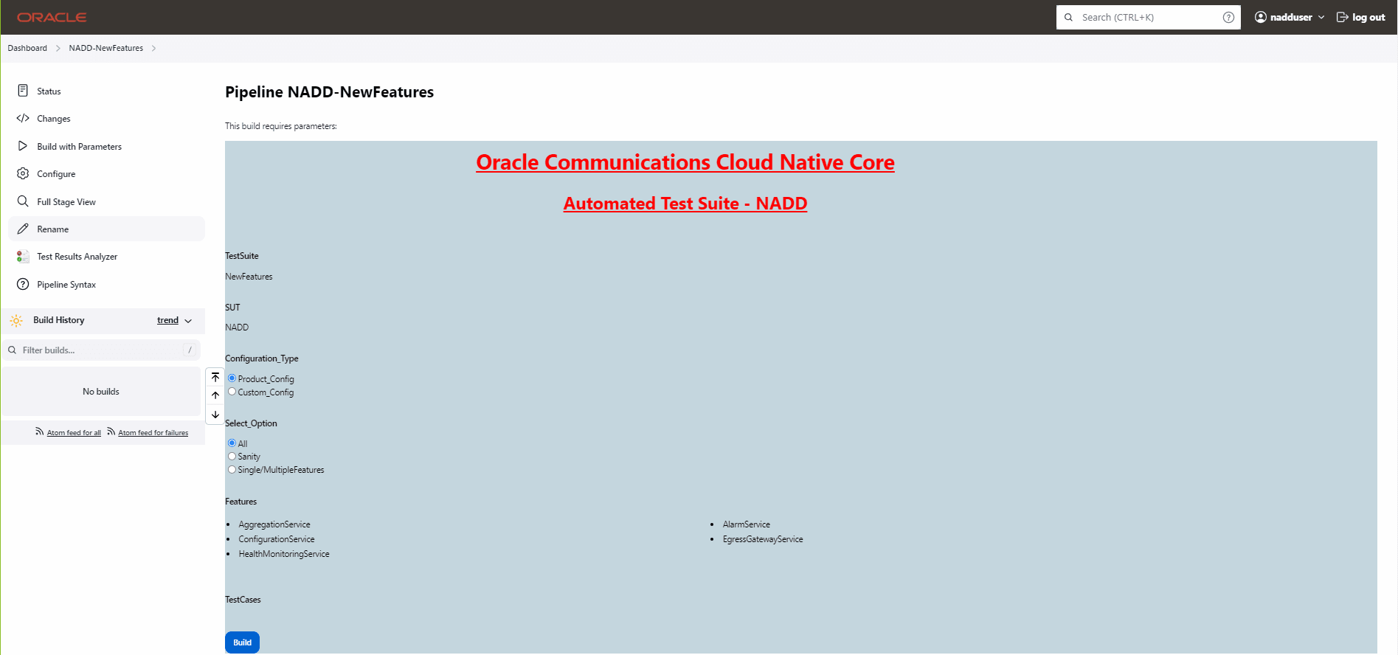Viewport: 1398px width, 655px height.
Task: Click the ConfigurationService feature text
Action: [277, 539]
